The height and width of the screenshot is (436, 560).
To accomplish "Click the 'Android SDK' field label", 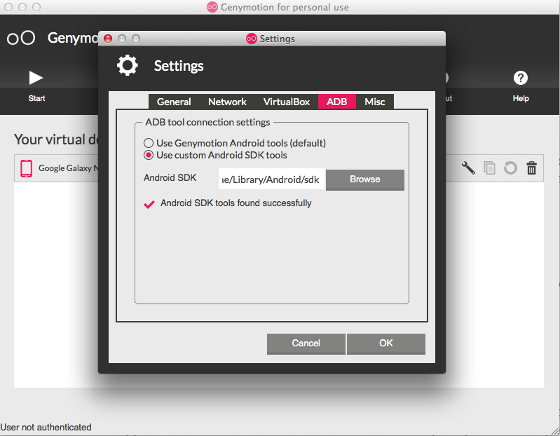I will pos(170,178).
